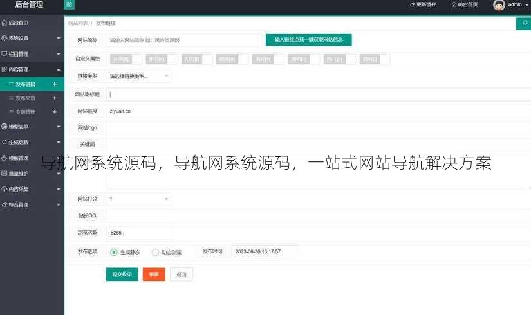Select the 发布链接 menu item
This screenshot has width=531, height=315.
[x=32, y=84]
